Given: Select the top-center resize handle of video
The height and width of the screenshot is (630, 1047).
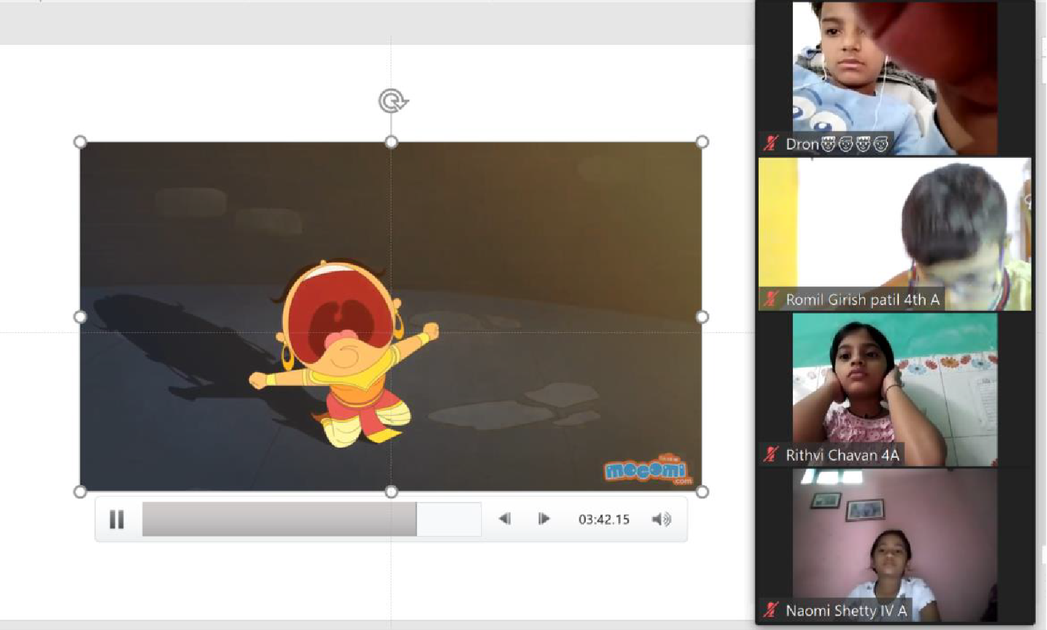Looking at the screenshot, I should pos(391,142).
